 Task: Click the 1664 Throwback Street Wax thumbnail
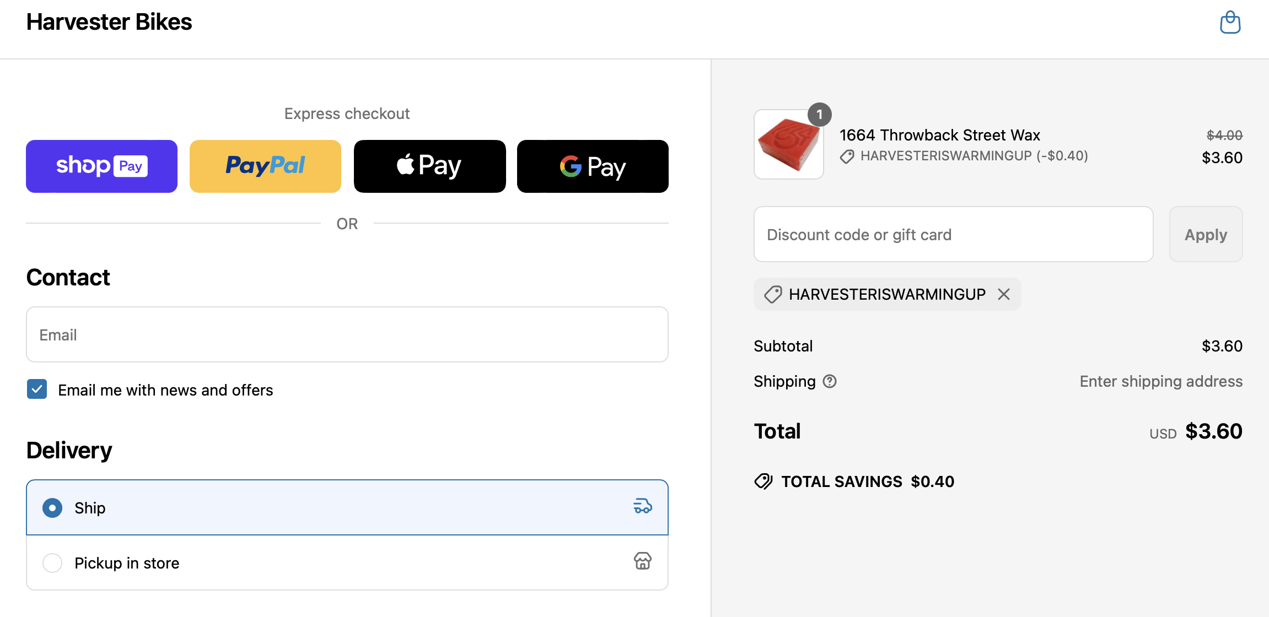(788, 144)
